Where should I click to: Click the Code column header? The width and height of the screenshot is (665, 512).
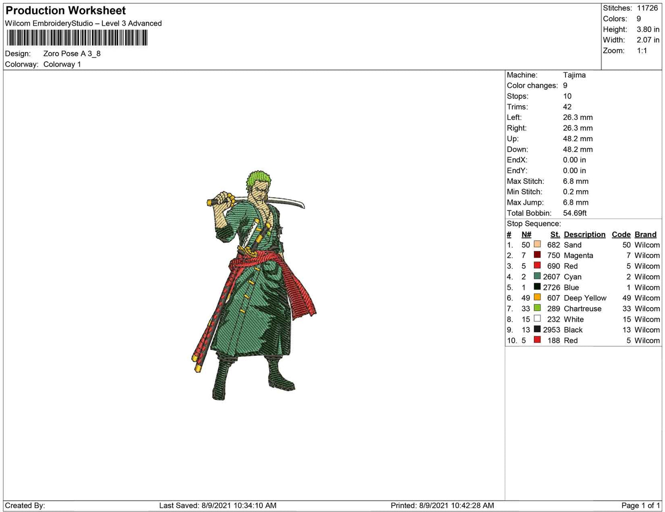click(621, 234)
